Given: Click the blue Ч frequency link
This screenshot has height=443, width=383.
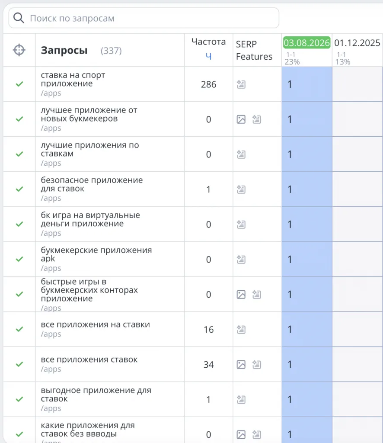Looking at the screenshot, I should [x=208, y=56].
